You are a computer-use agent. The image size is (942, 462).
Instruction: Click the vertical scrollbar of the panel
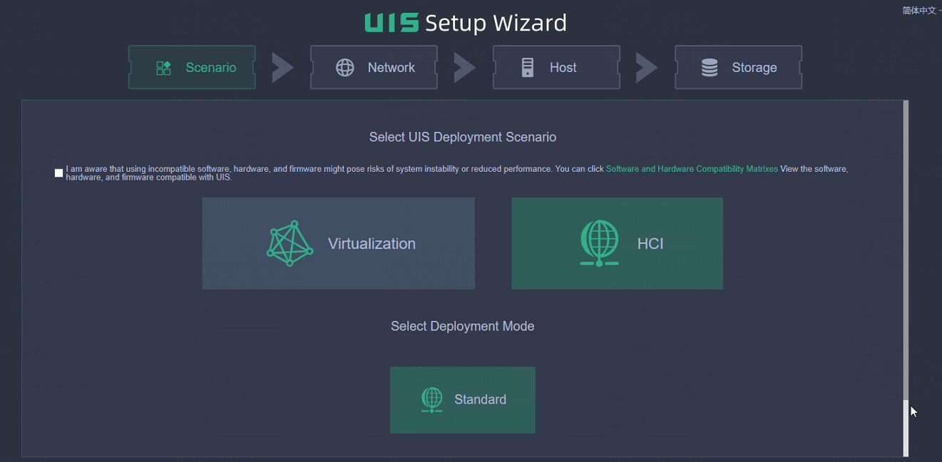click(906, 278)
